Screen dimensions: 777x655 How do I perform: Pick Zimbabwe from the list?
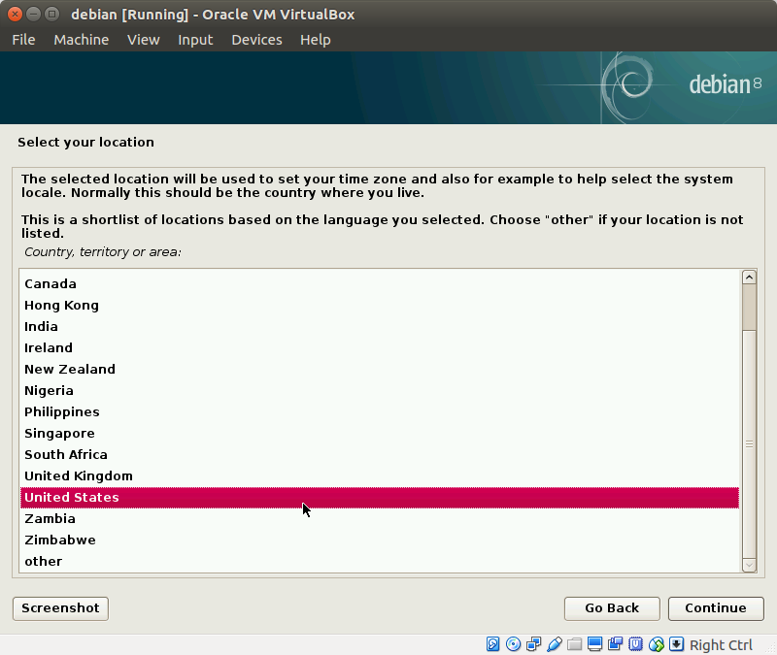[x=380, y=540]
